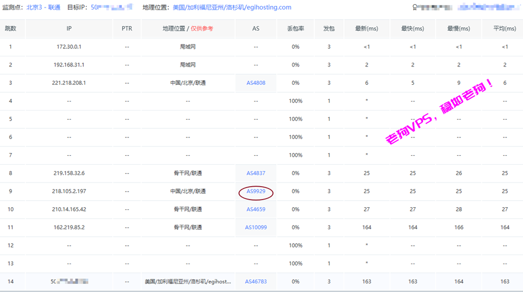Click 中国/北京/联通 location in hop 9
Image resolution: width=523 pixels, height=292 pixels.
[188, 191]
